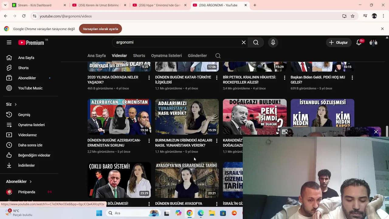The width and height of the screenshot is (389, 219).
Task: Open options for 2020 YILINDA DÜNYADA video
Action: click(149, 78)
